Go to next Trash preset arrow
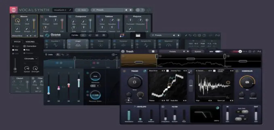This screenshot has height=130, width=274. (x=188, y=52)
